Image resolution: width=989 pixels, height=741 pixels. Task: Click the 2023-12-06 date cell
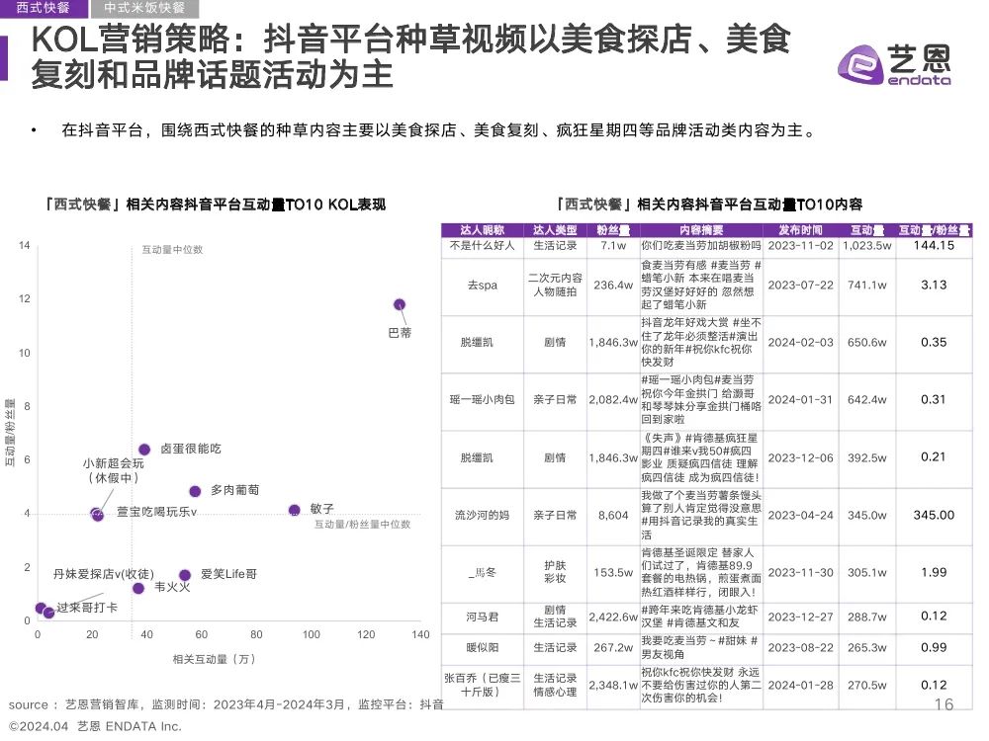click(x=800, y=458)
